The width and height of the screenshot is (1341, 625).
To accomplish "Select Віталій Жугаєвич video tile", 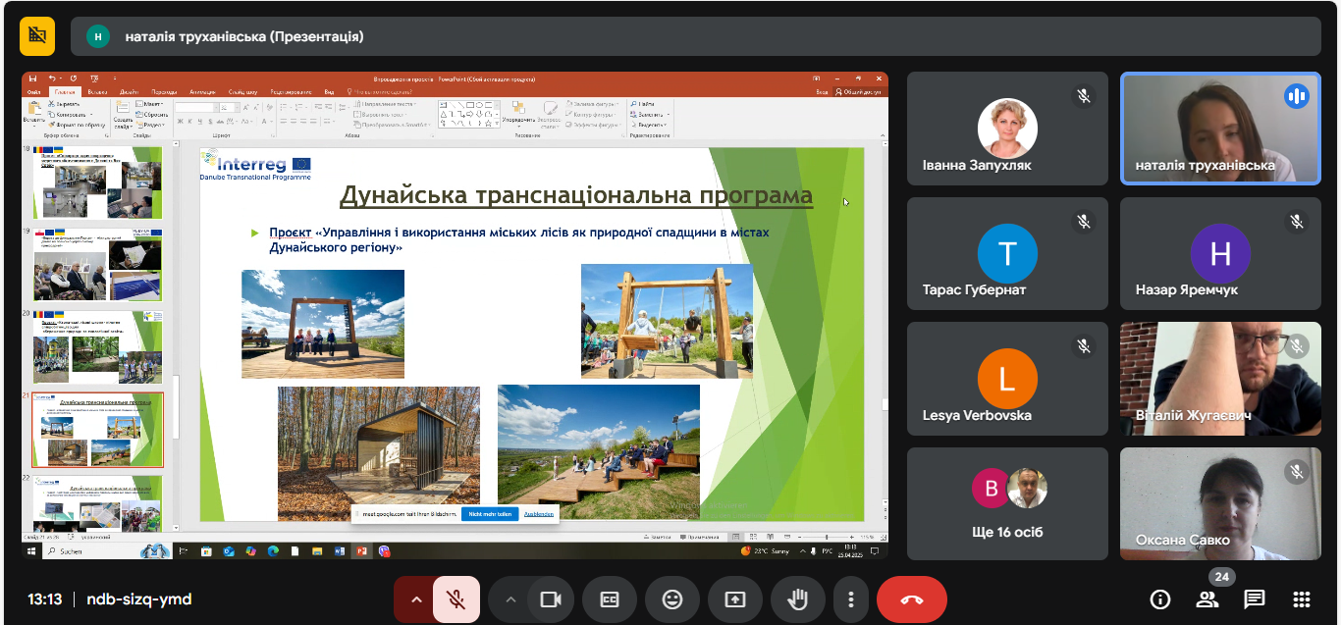I will (1220, 379).
